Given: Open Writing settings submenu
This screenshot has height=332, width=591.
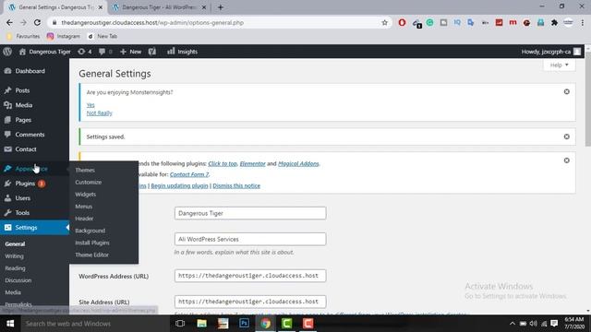Looking at the screenshot, I should [x=15, y=256].
